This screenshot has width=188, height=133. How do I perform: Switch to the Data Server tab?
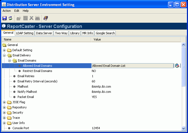[x=44, y=33]
